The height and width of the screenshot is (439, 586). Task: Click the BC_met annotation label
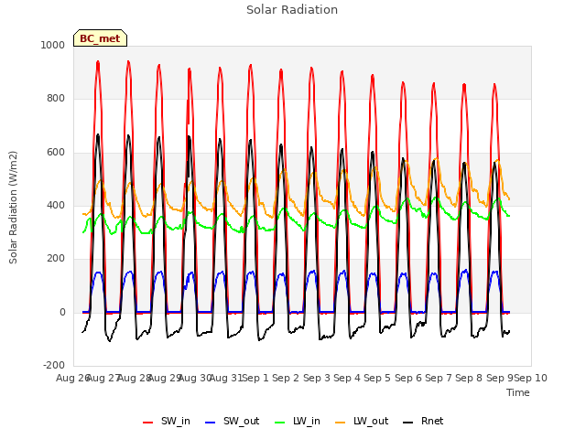100,38
